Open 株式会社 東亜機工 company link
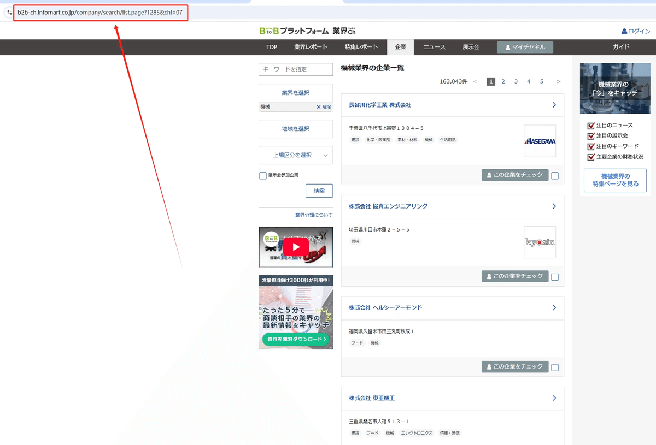Image resolution: width=656 pixels, height=445 pixels. pyautogui.click(x=372, y=399)
